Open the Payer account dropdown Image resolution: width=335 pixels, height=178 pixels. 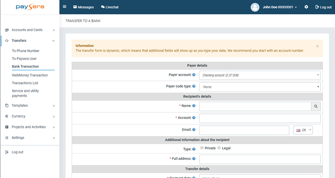tap(260, 75)
